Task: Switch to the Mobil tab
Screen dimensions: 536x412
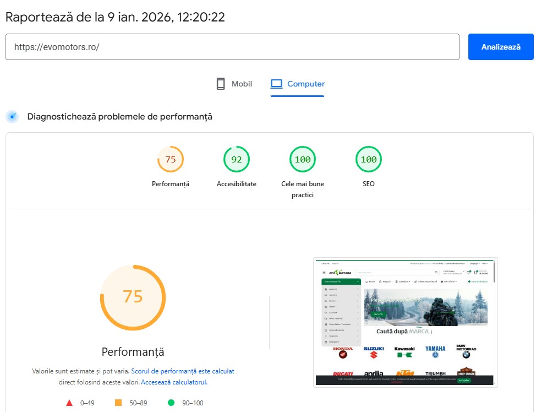Action: pyautogui.click(x=234, y=84)
